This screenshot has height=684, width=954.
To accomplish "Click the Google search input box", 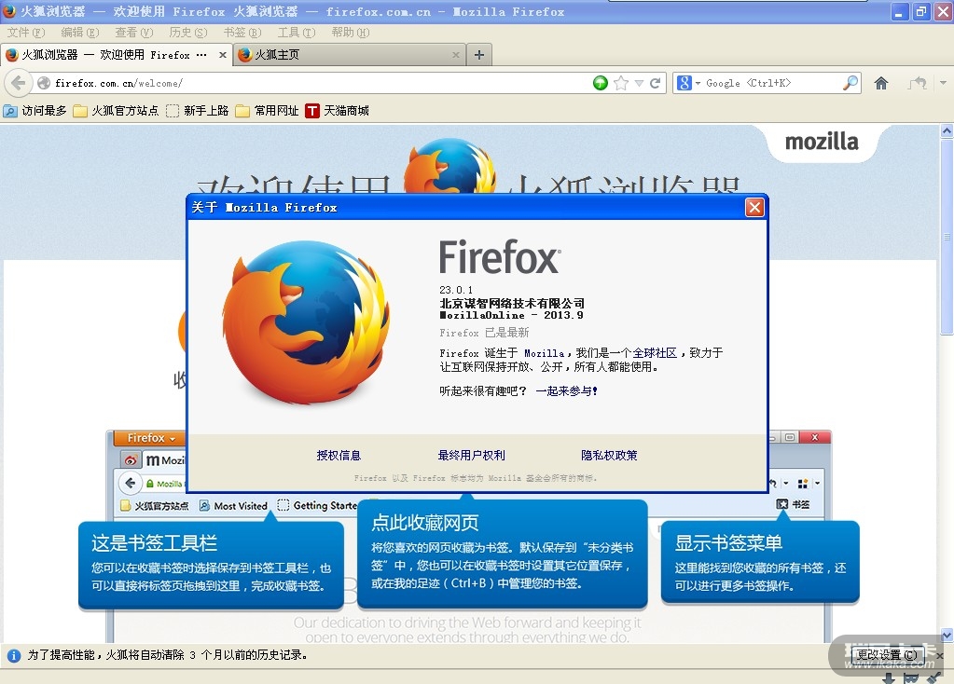I will 771,83.
